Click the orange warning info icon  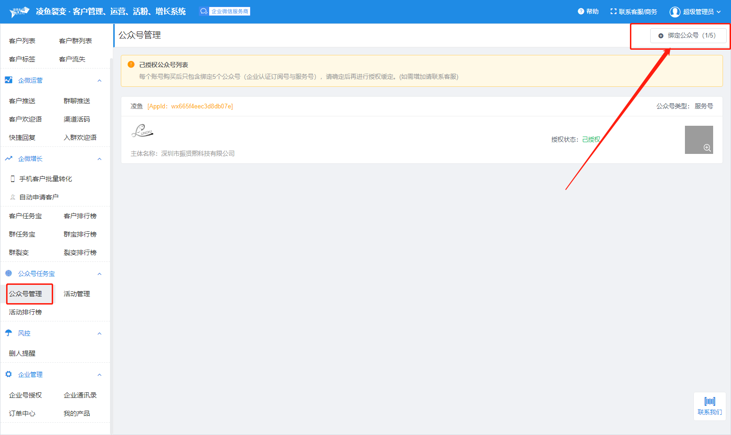(131, 64)
